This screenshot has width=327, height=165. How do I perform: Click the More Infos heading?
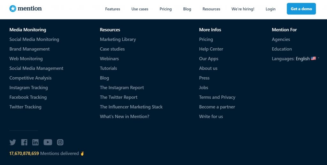click(210, 30)
